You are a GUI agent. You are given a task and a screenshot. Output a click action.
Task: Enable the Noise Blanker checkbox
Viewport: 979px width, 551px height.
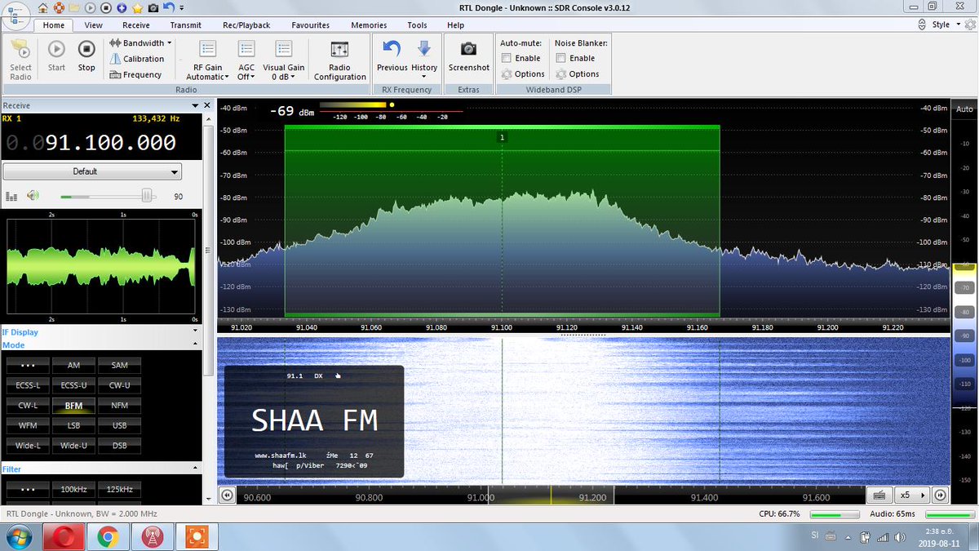click(561, 58)
